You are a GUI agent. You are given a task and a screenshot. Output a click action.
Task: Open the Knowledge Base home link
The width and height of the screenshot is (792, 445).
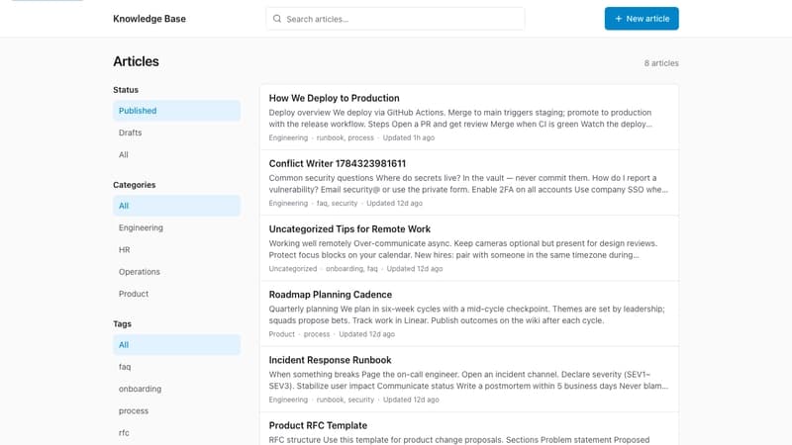pyautogui.click(x=149, y=19)
